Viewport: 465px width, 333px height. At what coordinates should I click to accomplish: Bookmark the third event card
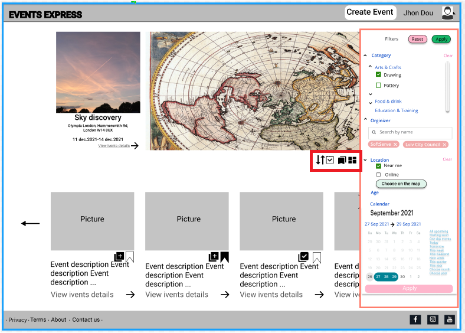[317, 257]
